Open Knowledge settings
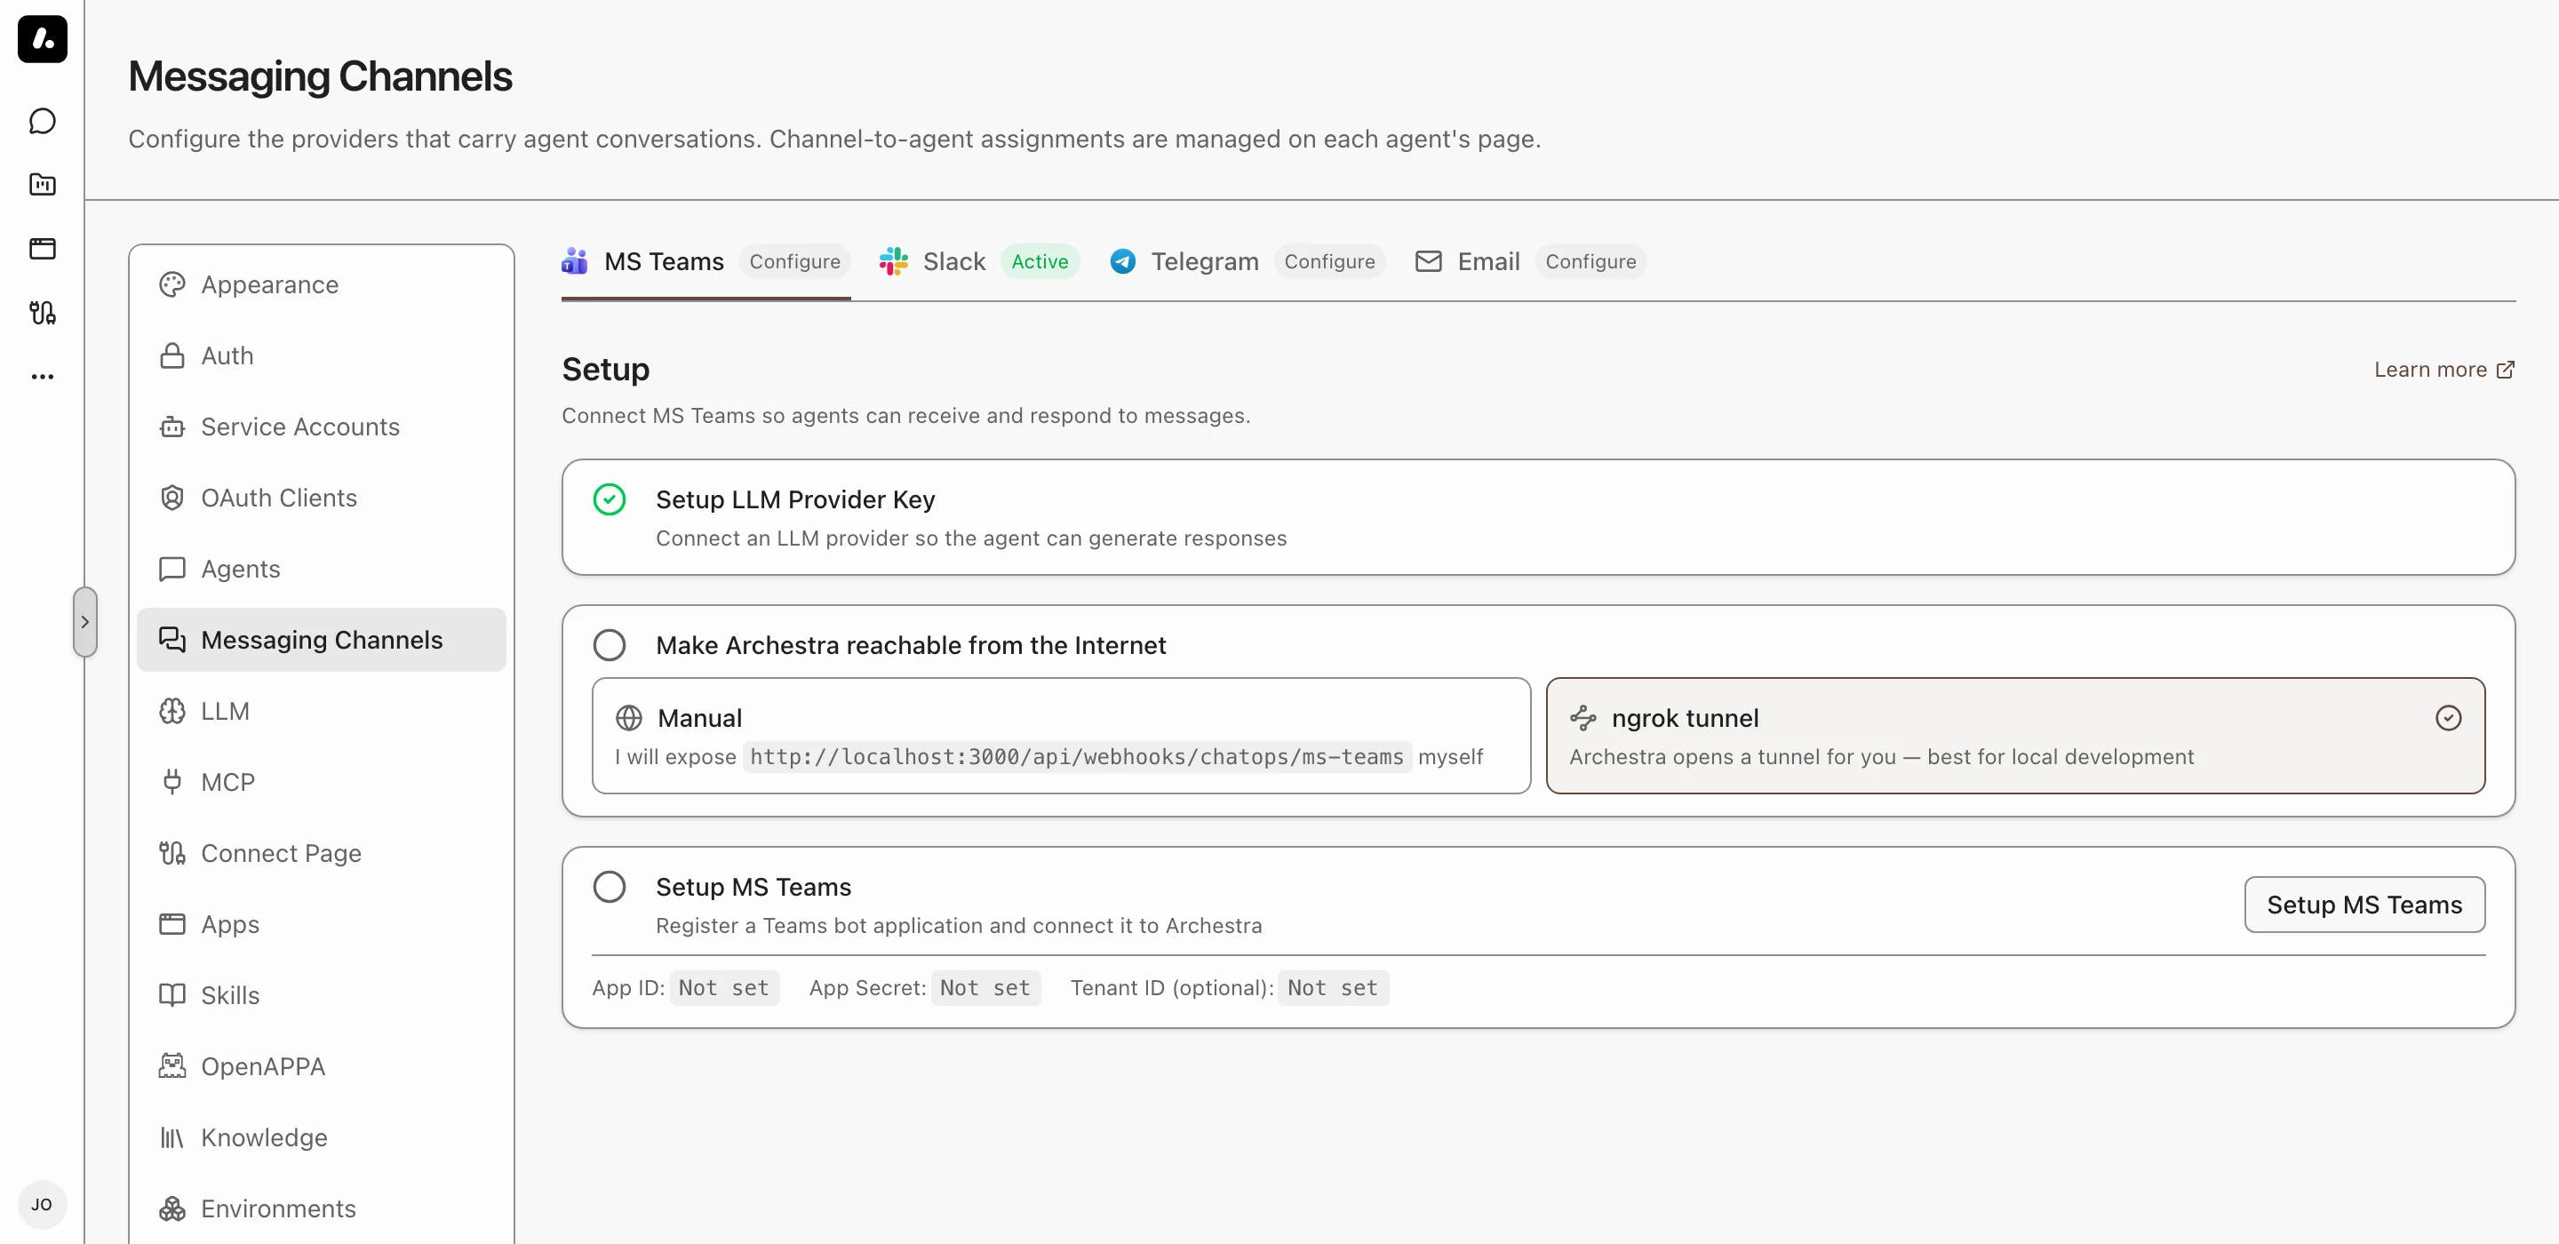 (x=321, y=1137)
